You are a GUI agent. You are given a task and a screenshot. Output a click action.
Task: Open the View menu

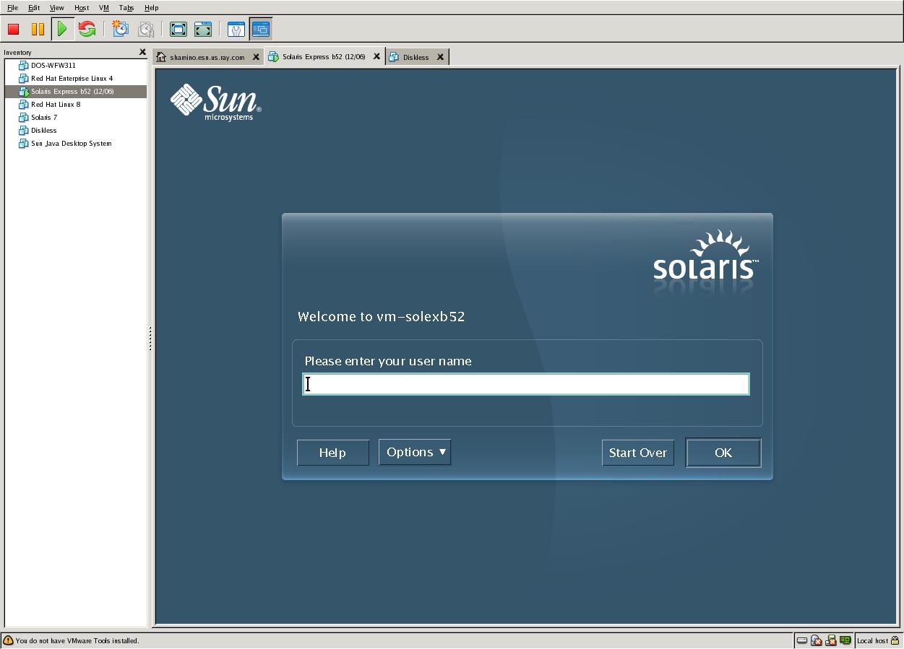56,8
